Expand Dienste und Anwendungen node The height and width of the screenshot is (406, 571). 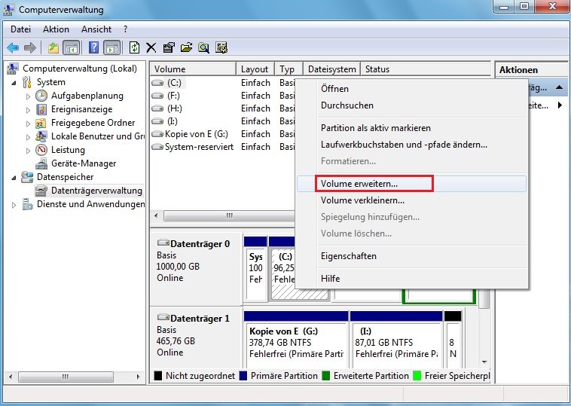[14, 205]
